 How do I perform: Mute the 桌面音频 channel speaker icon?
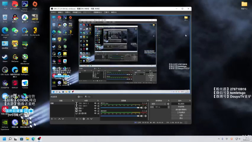click(x=141, y=116)
